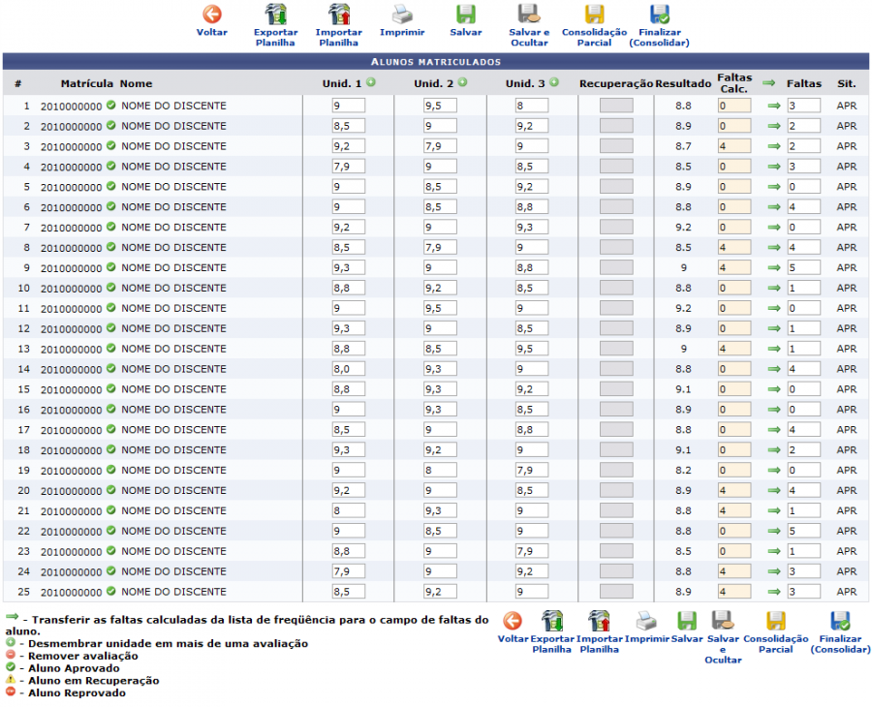Click the top Importar Planilha icon

tap(339, 15)
